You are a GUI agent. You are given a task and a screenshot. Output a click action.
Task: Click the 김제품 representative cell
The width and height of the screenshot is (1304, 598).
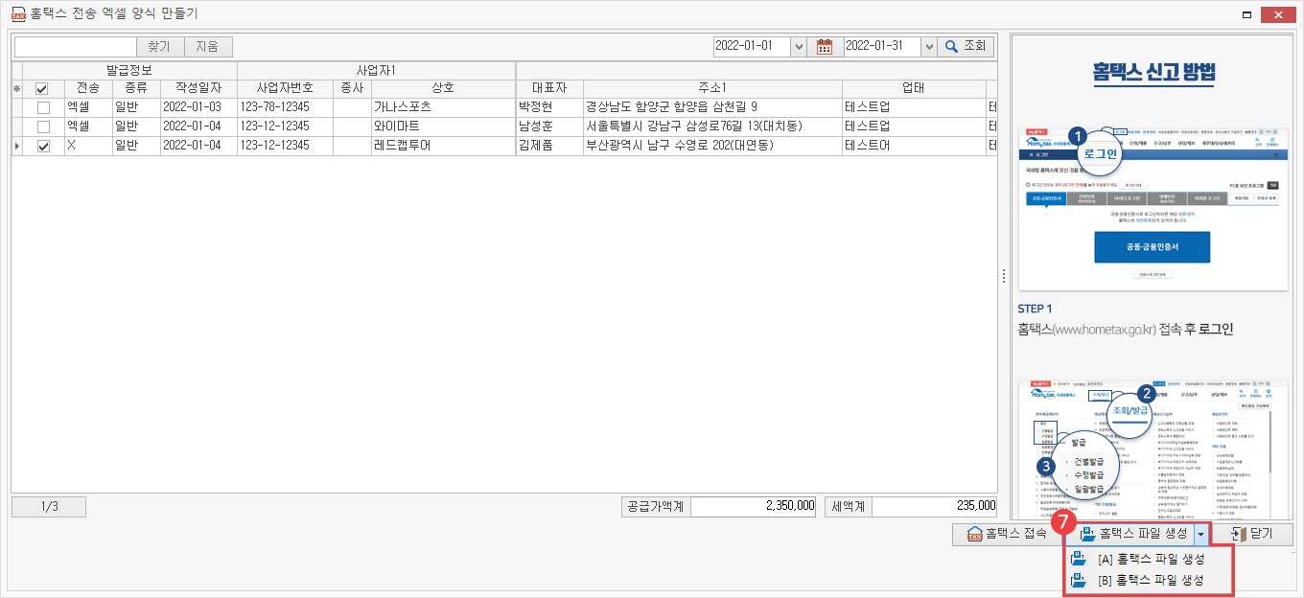(549, 146)
